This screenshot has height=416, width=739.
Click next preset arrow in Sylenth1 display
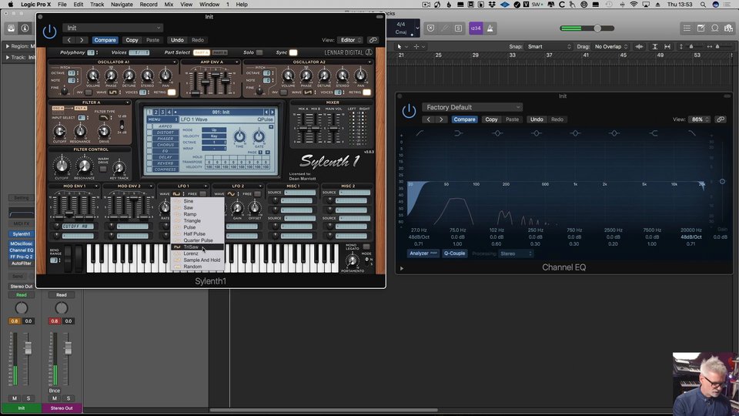pyautogui.click(x=272, y=112)
